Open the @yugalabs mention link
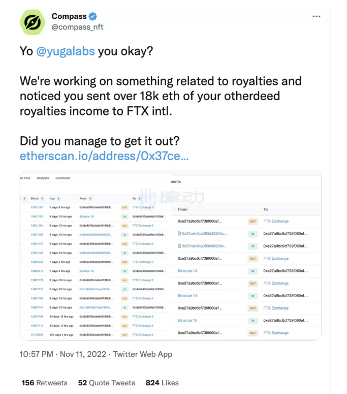Screen dimensions: 347x394 point(66,51)
